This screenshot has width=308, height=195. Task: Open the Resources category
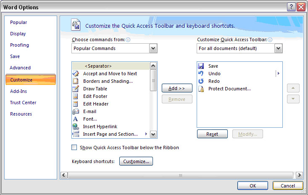click(x=21, y=114)
